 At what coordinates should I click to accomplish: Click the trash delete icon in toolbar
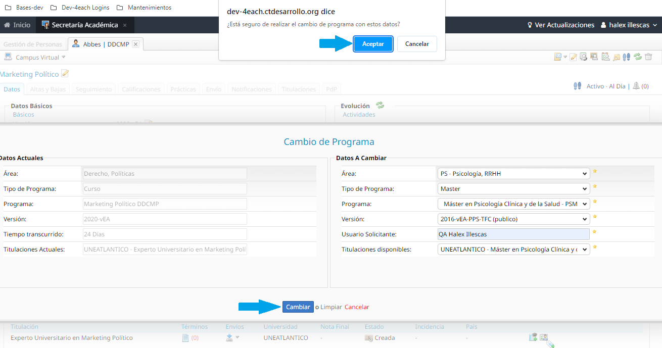tap(648, 57)
